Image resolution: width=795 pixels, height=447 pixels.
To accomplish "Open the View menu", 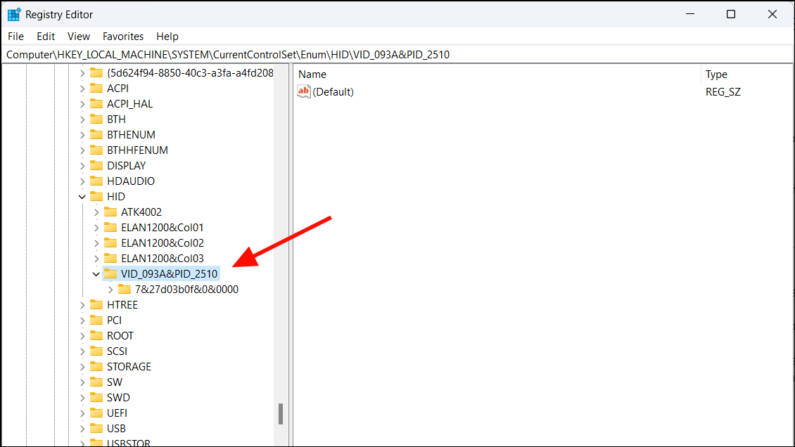I will point(78,36).
